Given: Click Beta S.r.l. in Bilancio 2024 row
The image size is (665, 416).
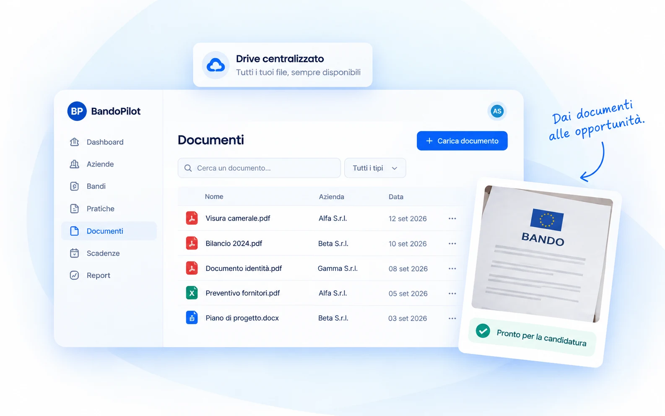Looking at the screenshot, I should point(333,244).
